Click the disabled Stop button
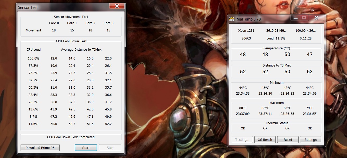 pyautogui.click(x=110, y=148)
